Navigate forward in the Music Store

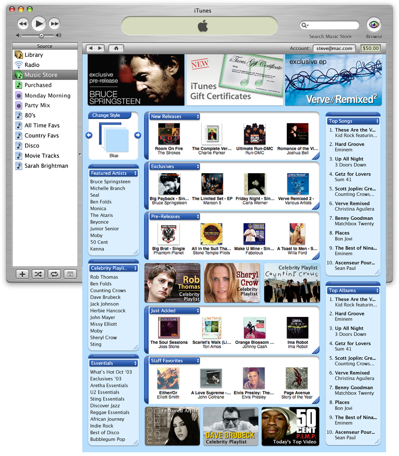100,48
